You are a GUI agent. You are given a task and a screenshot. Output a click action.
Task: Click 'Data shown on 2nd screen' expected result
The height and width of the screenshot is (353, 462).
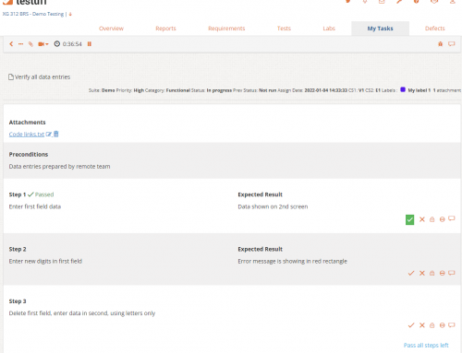pos(273,206)
